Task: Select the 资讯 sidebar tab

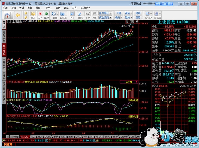Action: tap(4, 25)
